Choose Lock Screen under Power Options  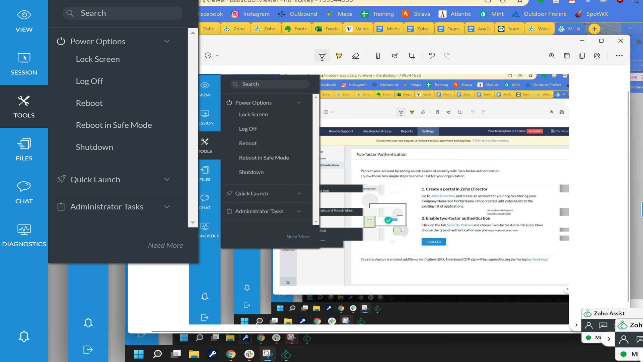tap(98, 59)
